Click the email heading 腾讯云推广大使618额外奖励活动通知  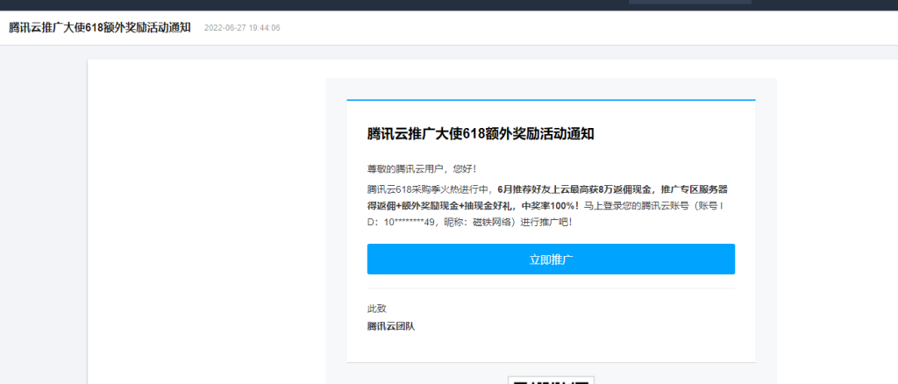coord(481,134)
